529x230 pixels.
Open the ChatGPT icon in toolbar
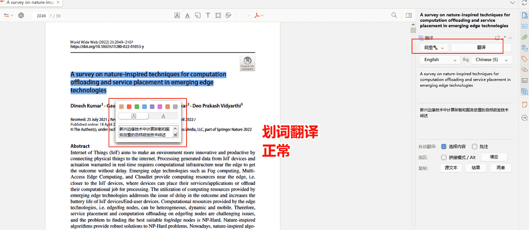tap(21, 16)
